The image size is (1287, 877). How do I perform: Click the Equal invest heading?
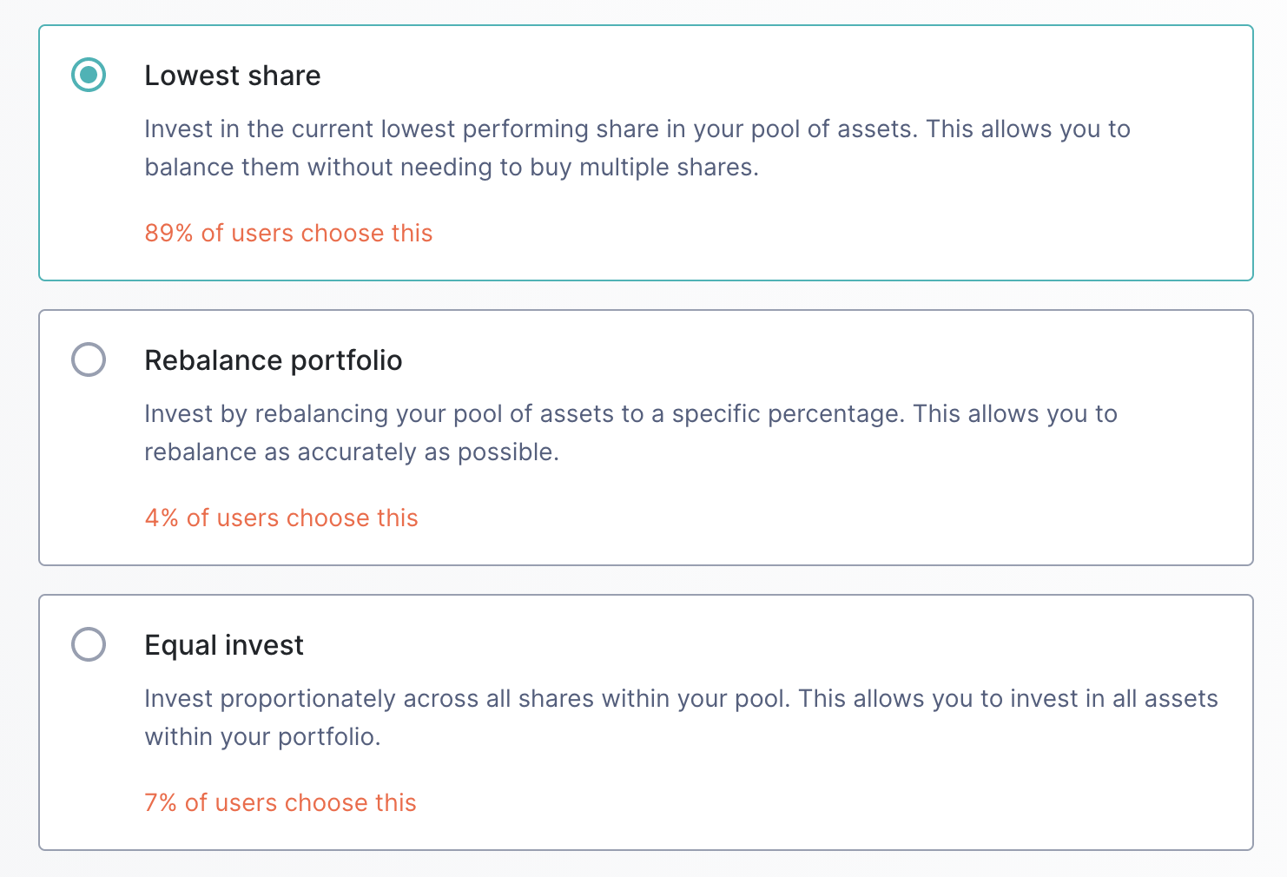tap(224, 645)
